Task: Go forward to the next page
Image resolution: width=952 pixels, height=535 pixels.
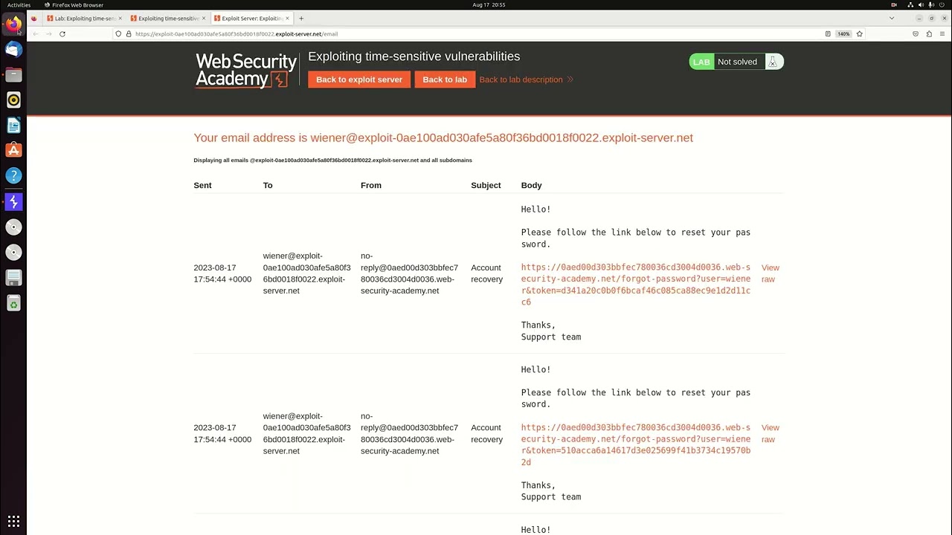Action: 49,33
